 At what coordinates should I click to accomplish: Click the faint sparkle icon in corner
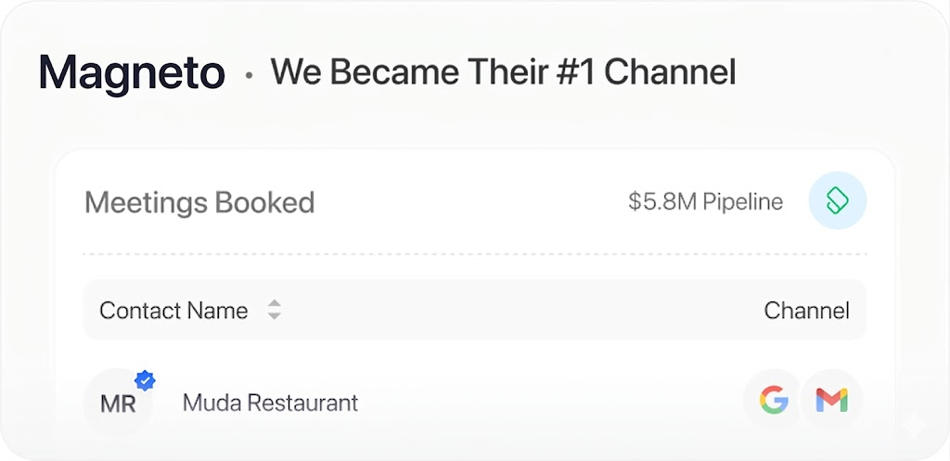click(x=915, y=426)
